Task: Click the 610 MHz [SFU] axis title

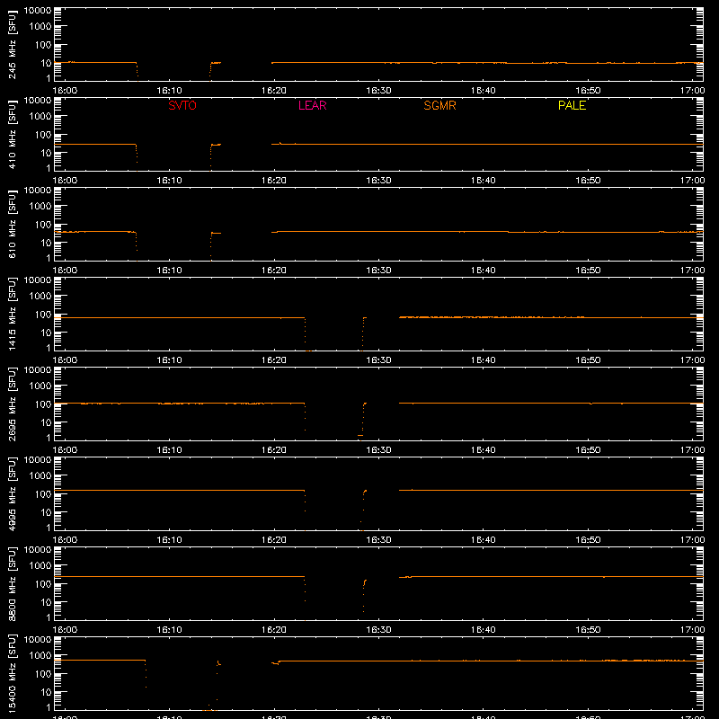Action: click(x=12, y=224)
